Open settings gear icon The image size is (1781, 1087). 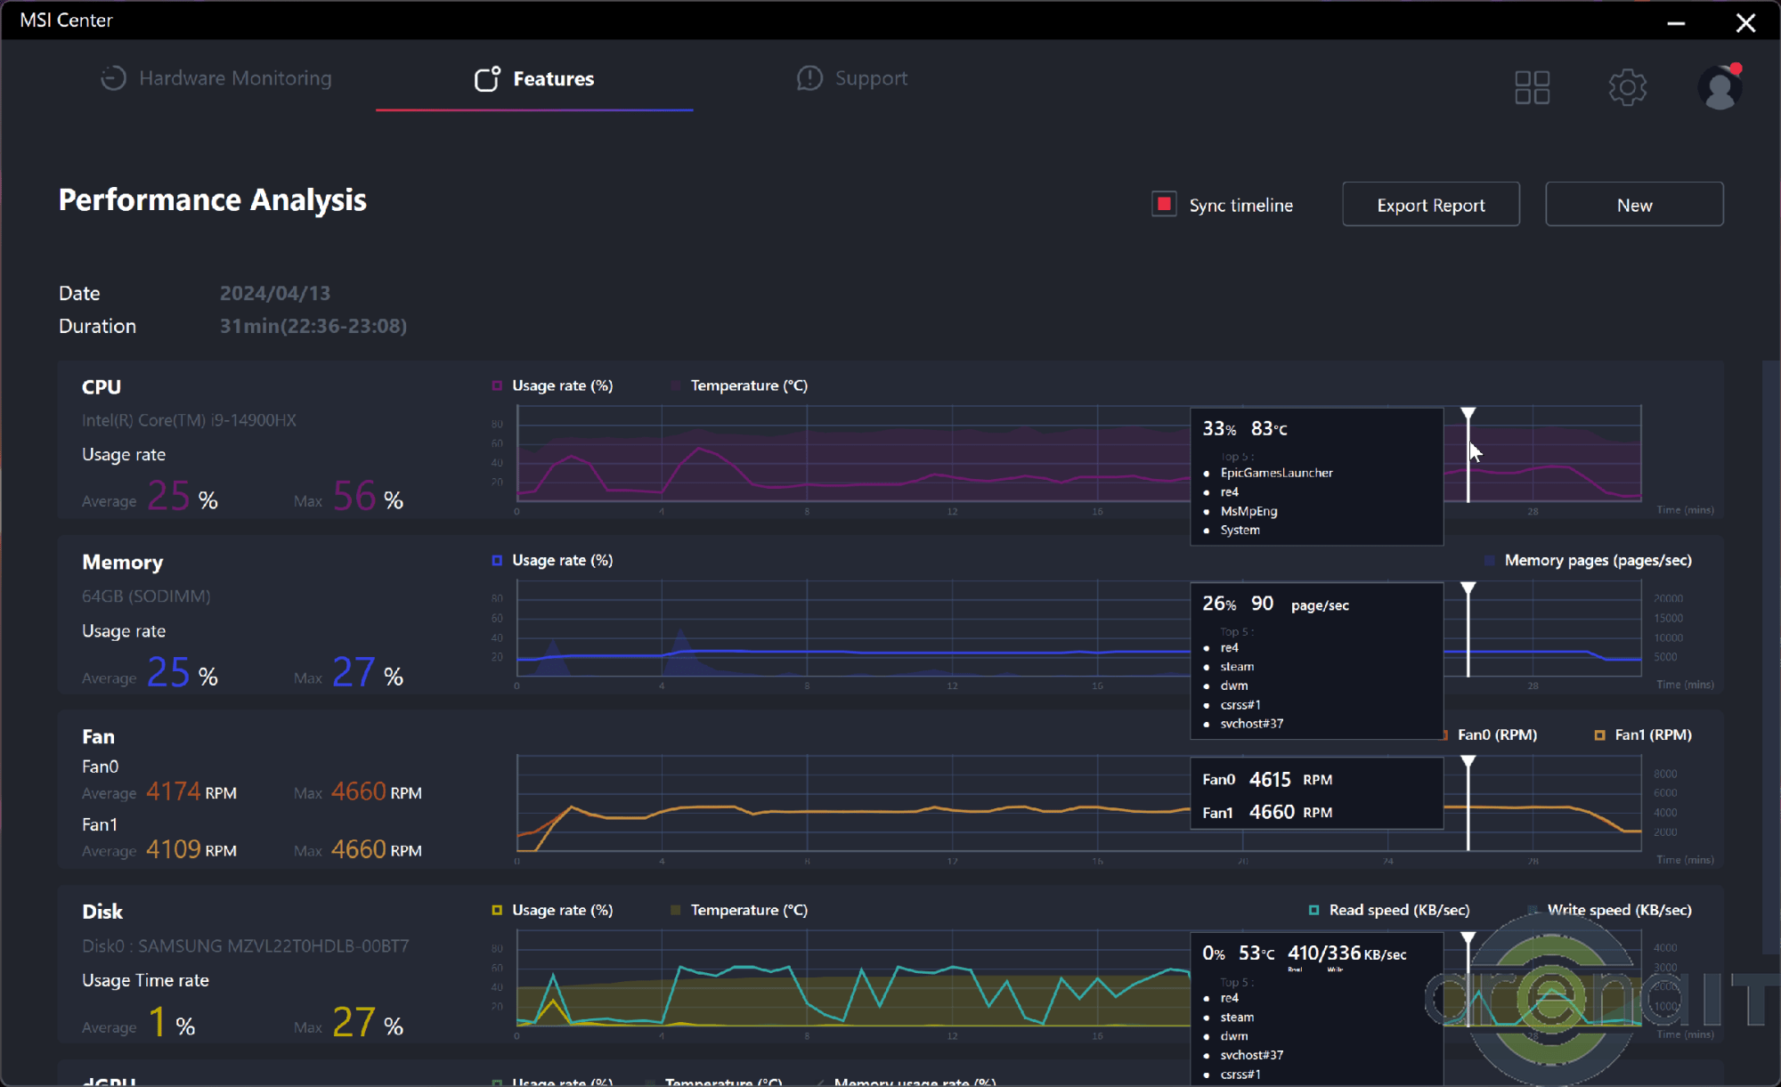pyautogui.click(x=1627, y=87)
